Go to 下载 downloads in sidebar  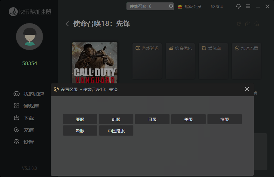click(24, 118)
